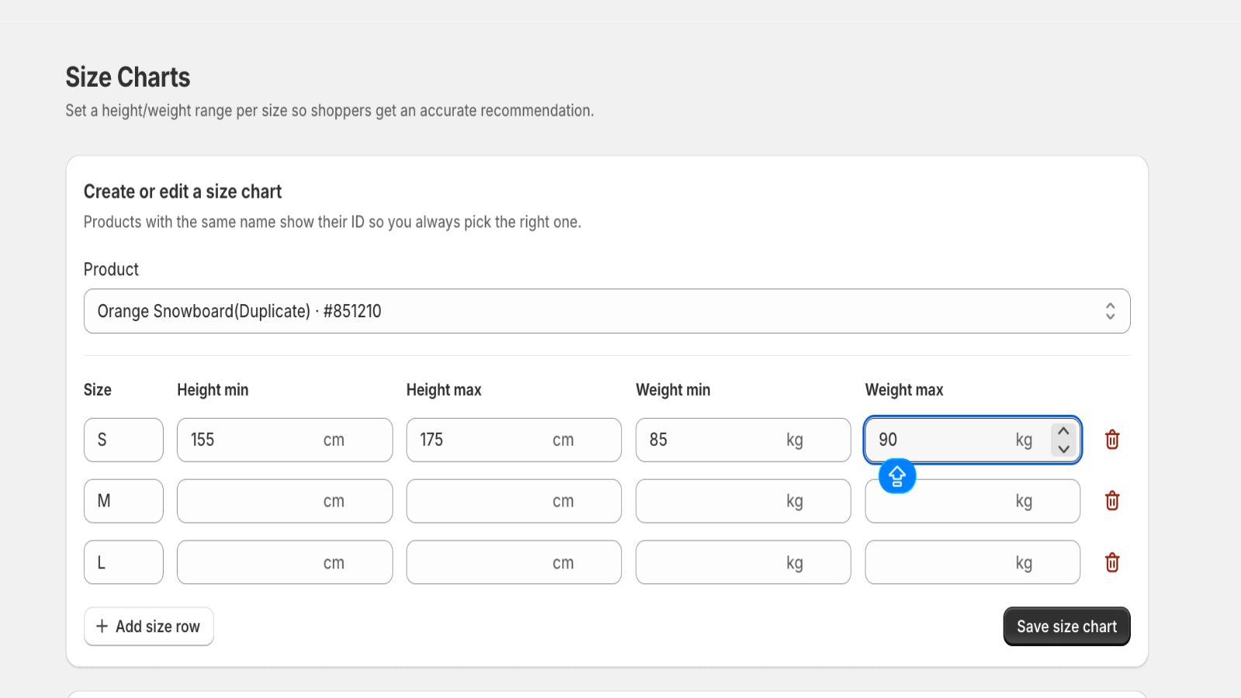Focus L row weight min field
1241x698 pixels.
tap(743, 562)
